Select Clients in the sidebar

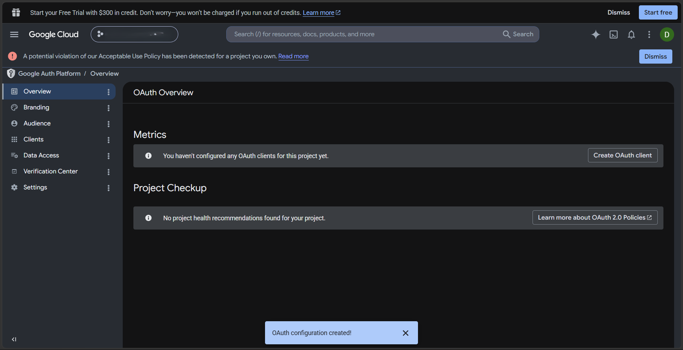point(59,139)
